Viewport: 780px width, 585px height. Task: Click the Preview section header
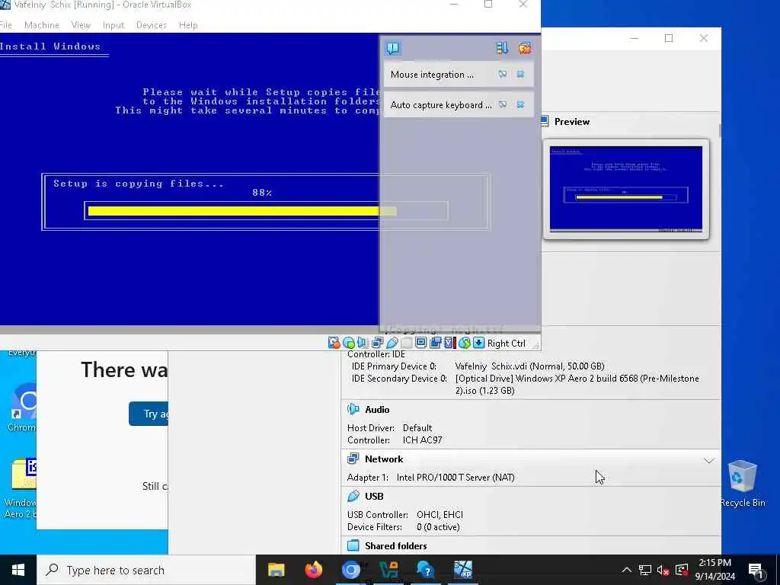coord(572,121)
